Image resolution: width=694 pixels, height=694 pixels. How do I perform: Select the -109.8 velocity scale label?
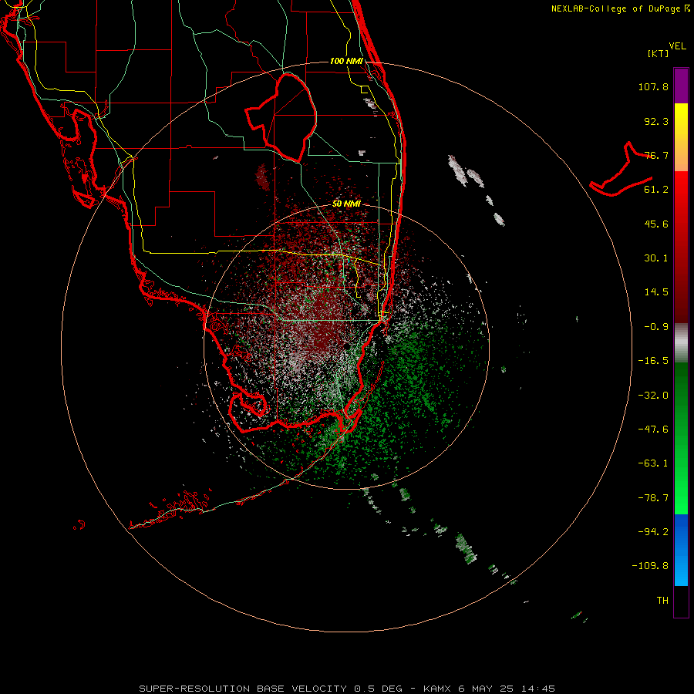[650, 566]
